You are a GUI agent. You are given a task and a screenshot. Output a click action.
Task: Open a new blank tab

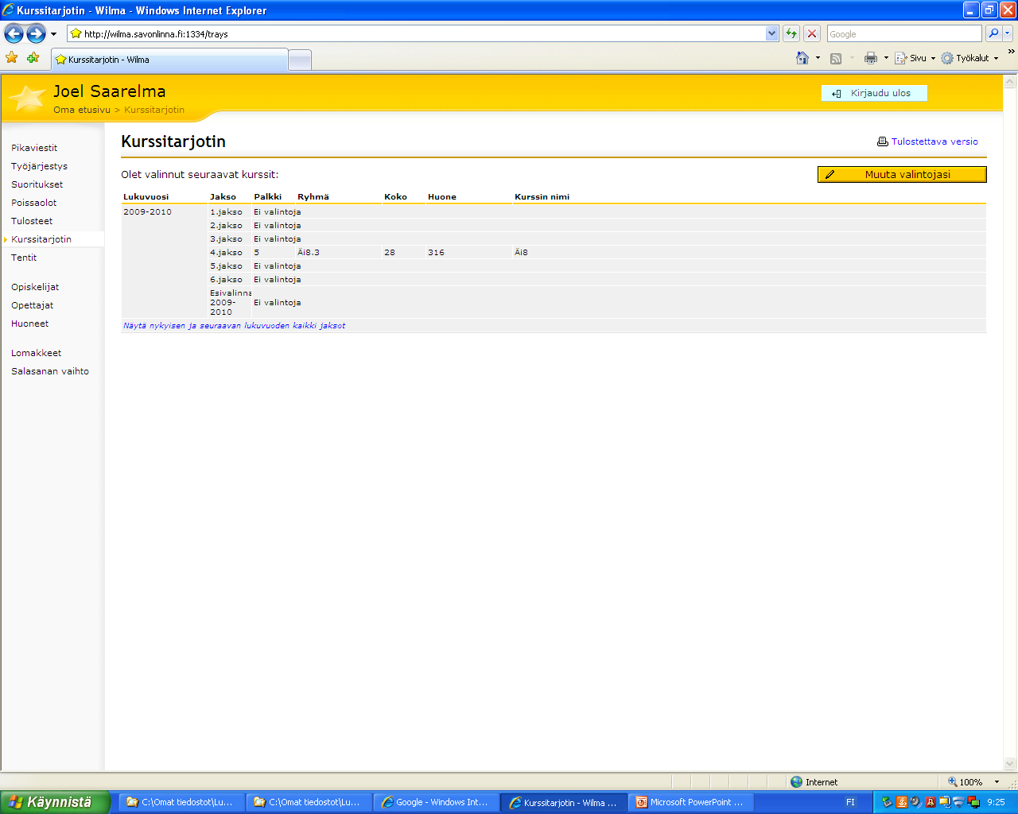(300, 60)
